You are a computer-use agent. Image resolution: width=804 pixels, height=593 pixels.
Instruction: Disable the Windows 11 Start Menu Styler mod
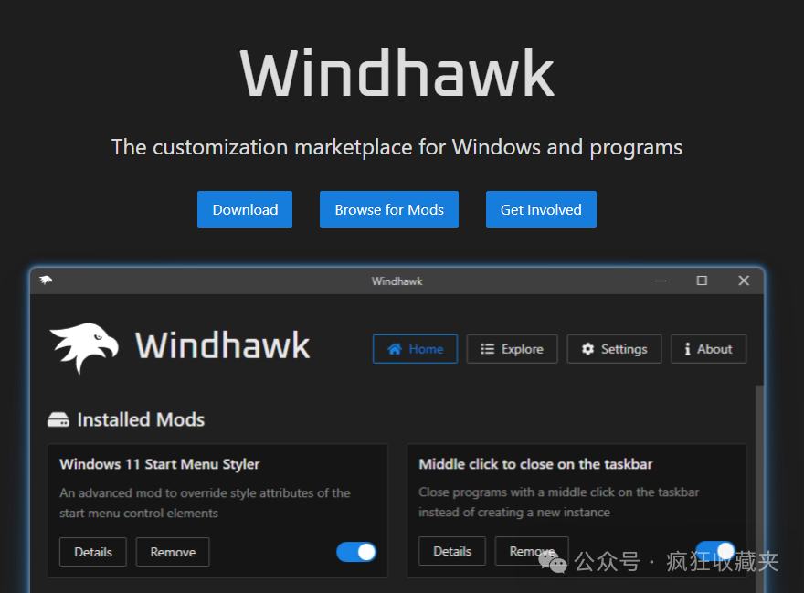click(355, 552)
